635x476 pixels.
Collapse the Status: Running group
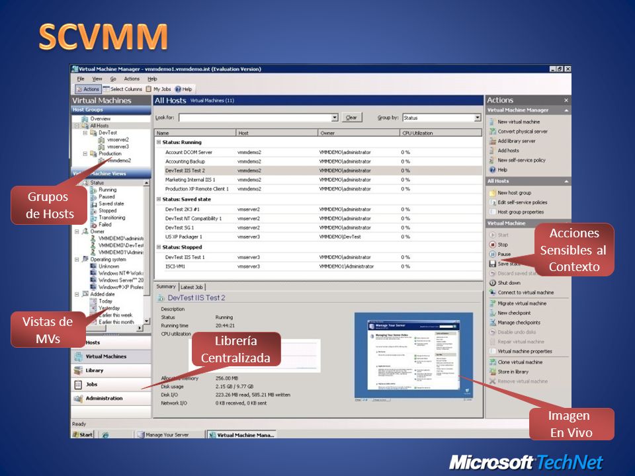(159, 143)
